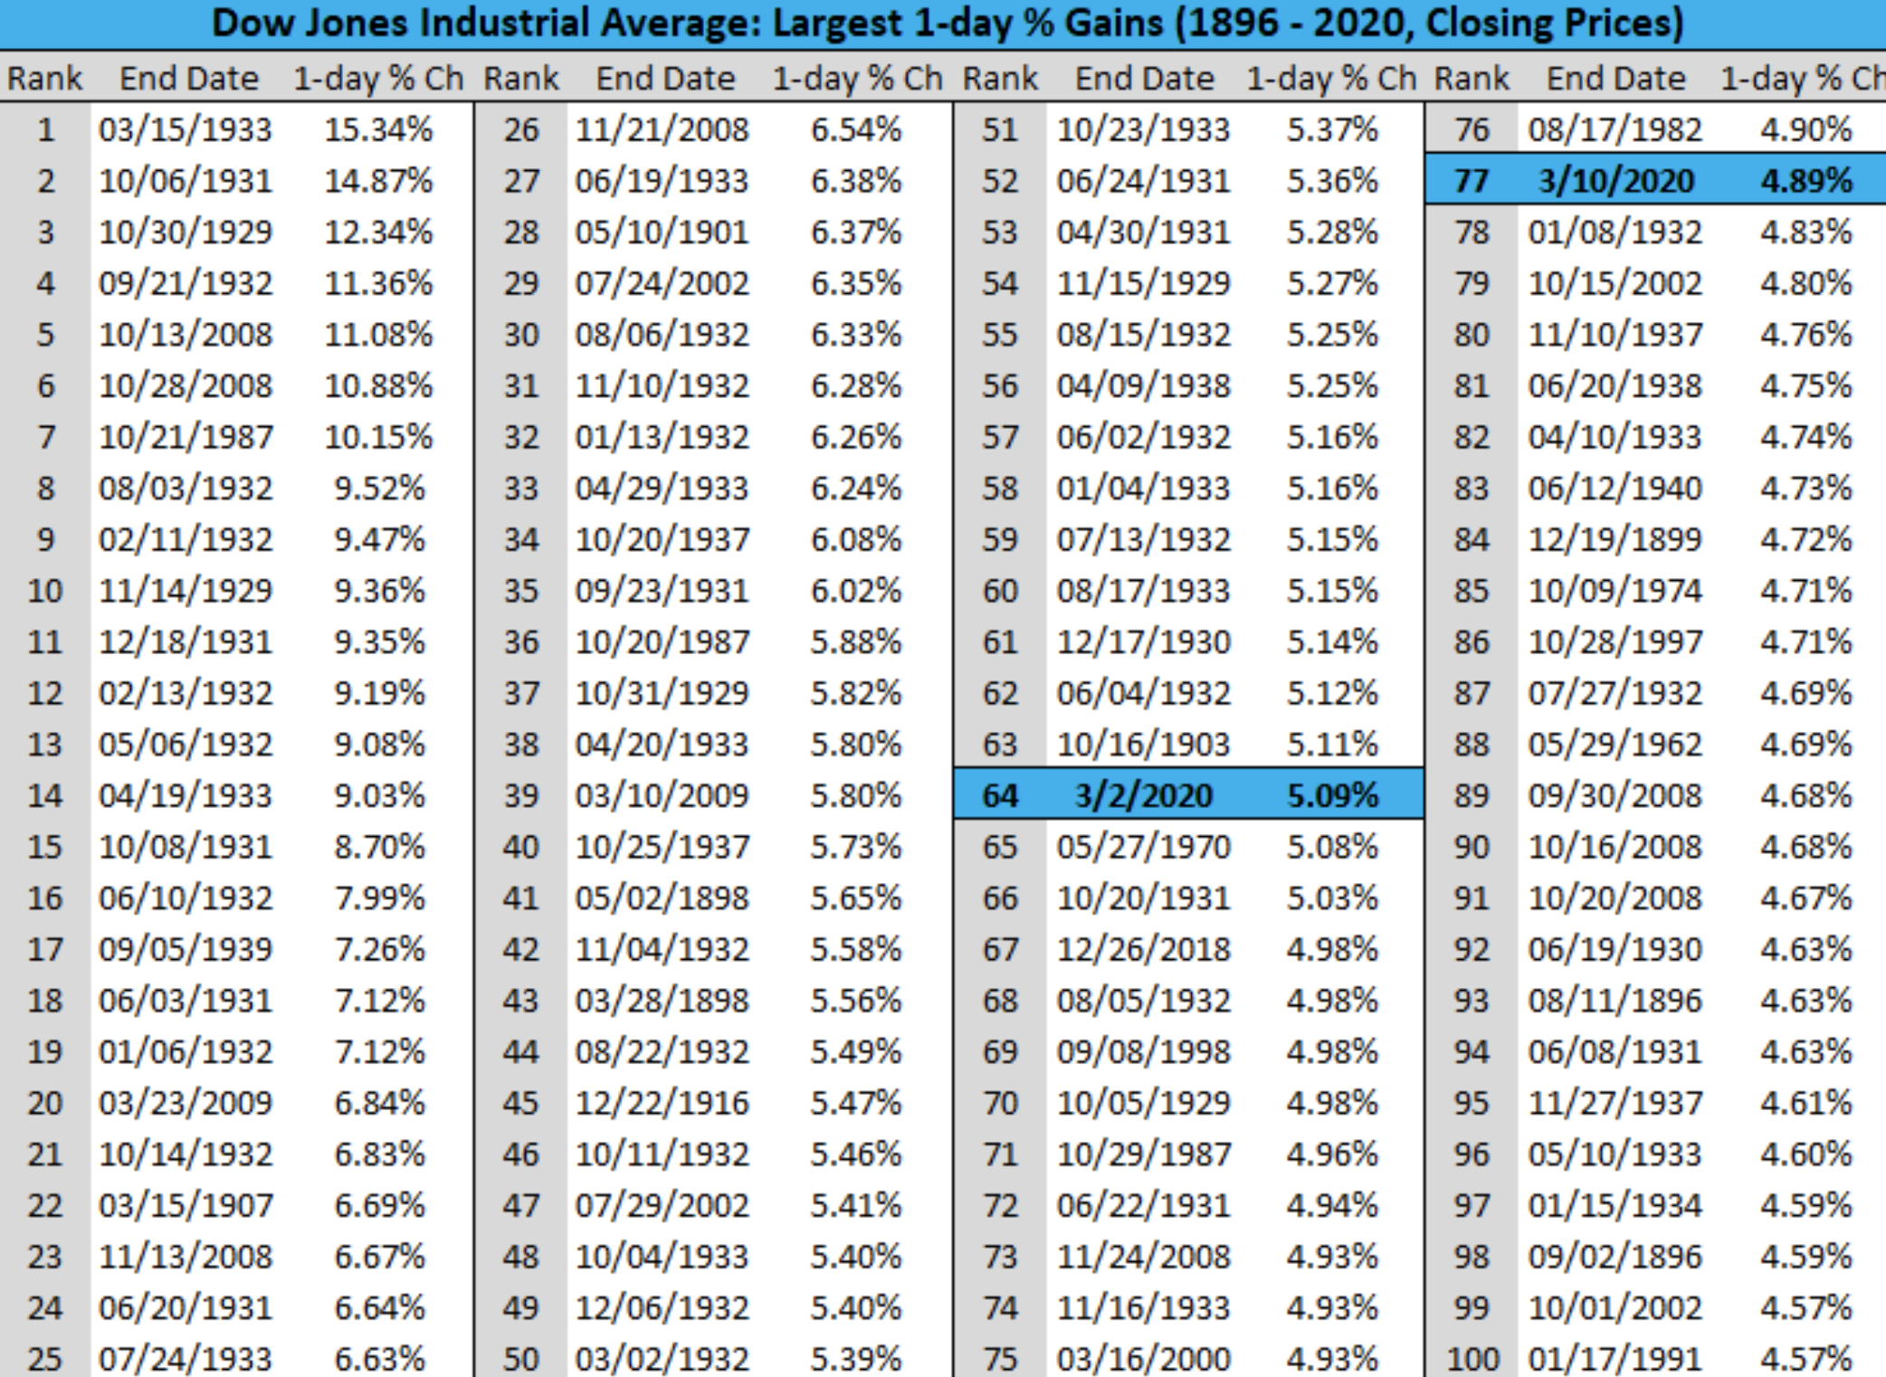Select date 05/27/1970 at rank 65
This screenshot has height=1377, width=1886.
[x=1144, y=846]
